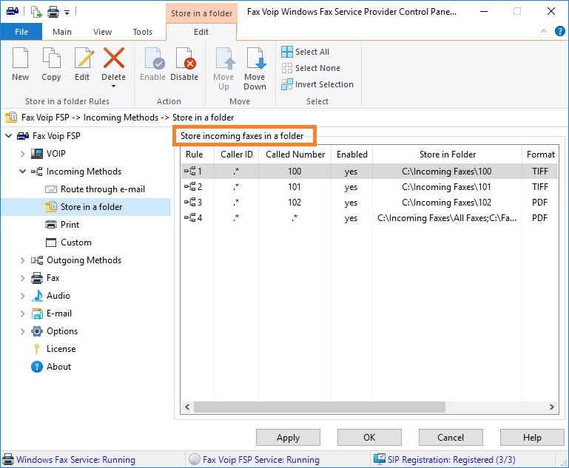Image resolution: width=569 pixels, height=468 pixels.
Task: Switch to the View ribbon tab
Action: tap(102, 32)
